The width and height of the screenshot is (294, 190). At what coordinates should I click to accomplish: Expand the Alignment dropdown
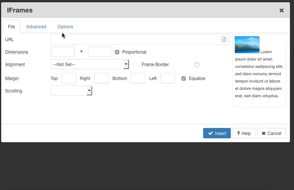click(90, 64)
